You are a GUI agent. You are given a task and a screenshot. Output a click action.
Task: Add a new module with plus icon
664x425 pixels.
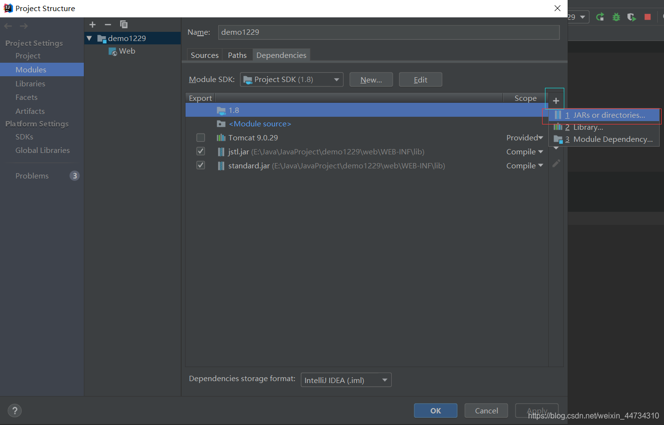pos(93,24)
